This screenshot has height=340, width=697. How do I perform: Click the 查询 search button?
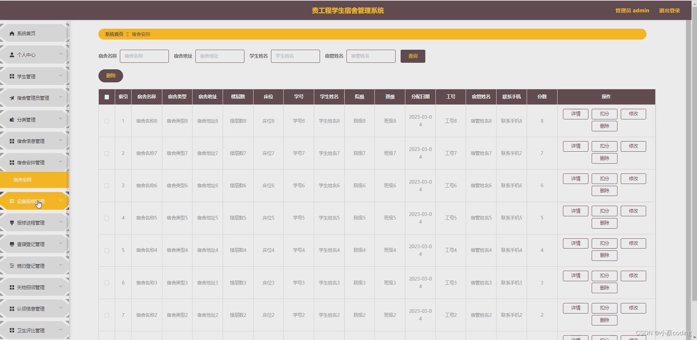[x=413, y=56]
